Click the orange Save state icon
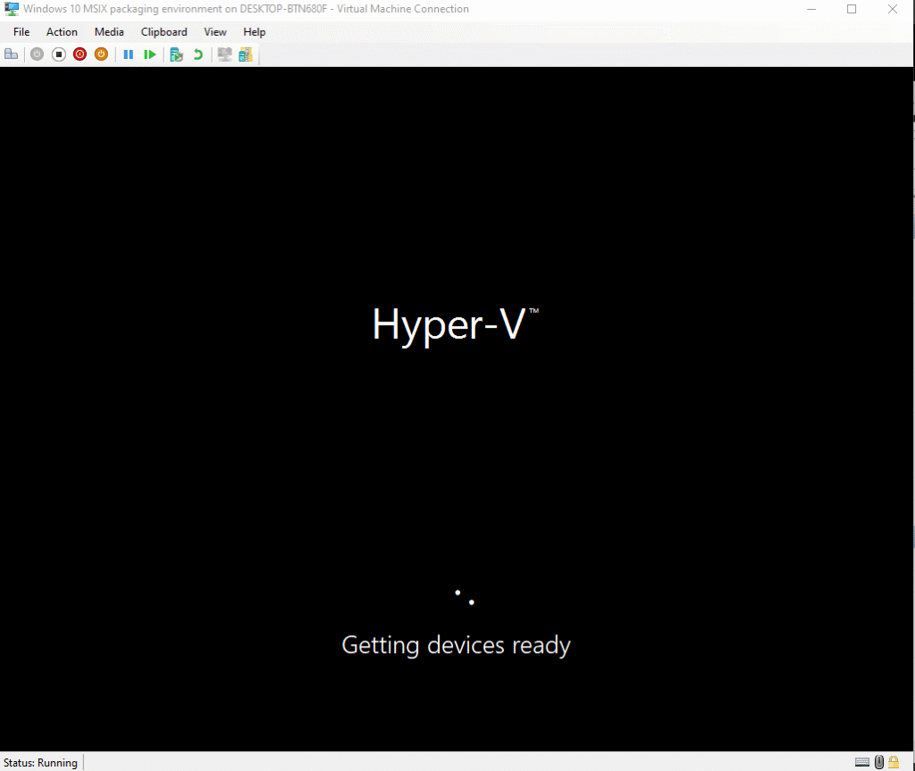915x771 pixels. point(101,54)
